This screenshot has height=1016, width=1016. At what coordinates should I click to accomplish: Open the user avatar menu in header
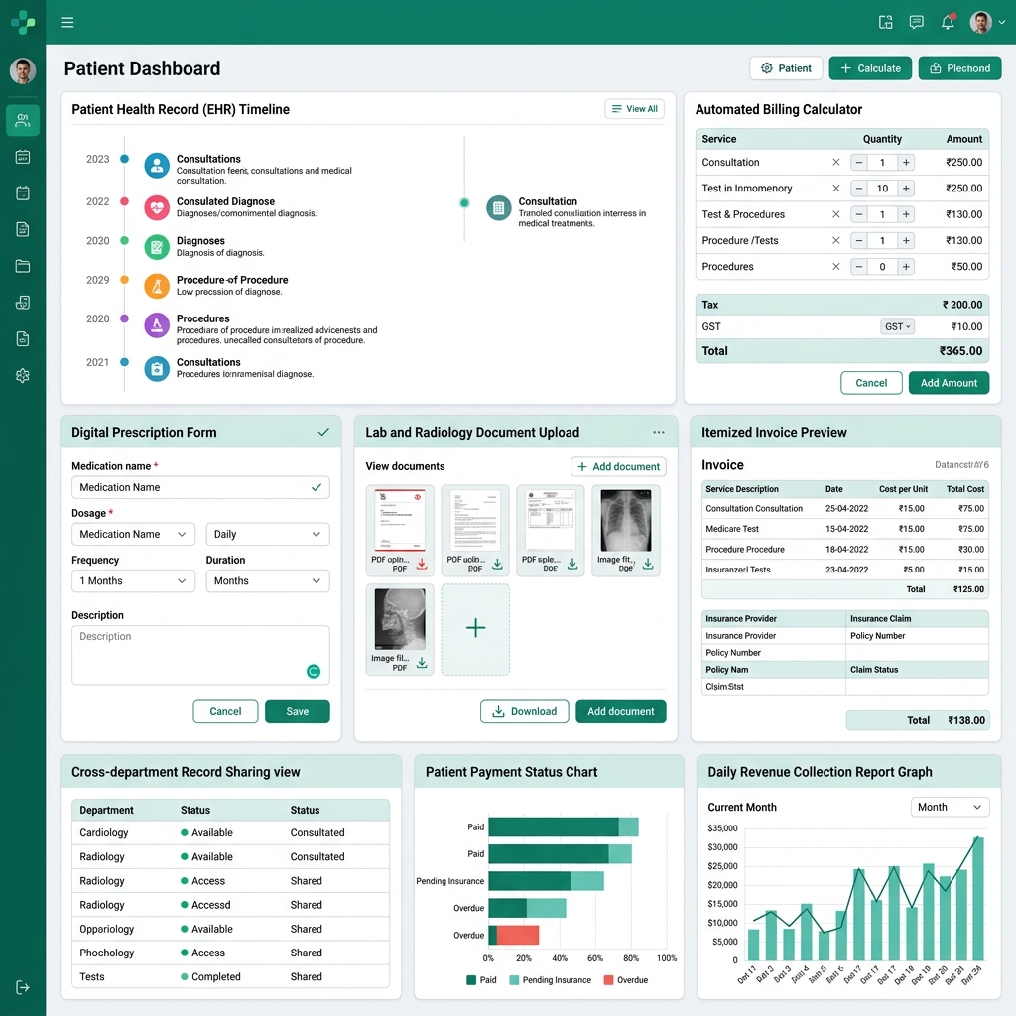coord(981,22)
